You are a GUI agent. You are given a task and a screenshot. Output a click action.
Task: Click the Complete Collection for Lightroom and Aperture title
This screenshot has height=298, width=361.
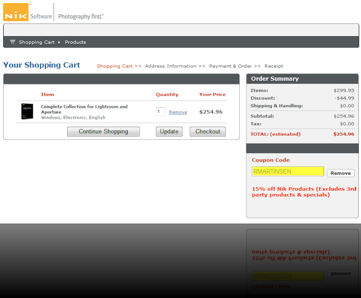coord(84,109)
